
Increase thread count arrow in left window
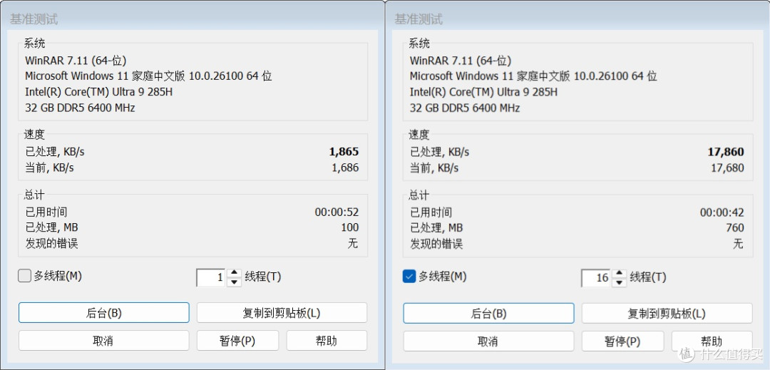tap(235, 273)
